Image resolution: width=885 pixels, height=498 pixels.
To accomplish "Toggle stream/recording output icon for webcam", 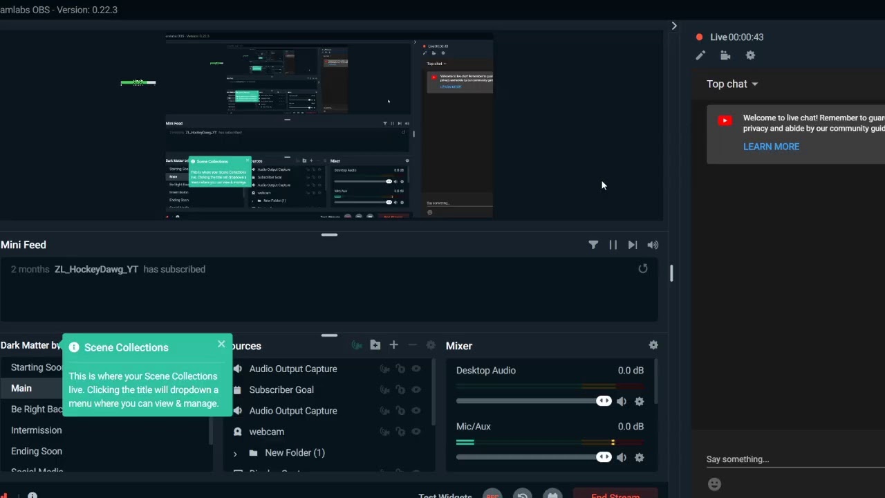I will tap(384, 432).
